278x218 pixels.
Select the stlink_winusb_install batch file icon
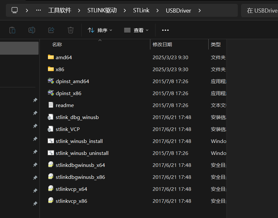tap(51, 141)
